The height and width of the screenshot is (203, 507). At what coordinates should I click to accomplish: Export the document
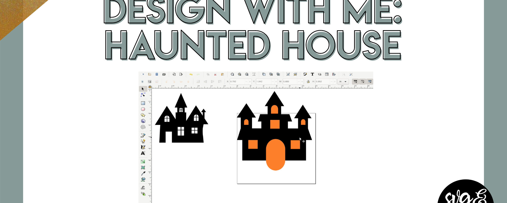click(x=181, y=74)
